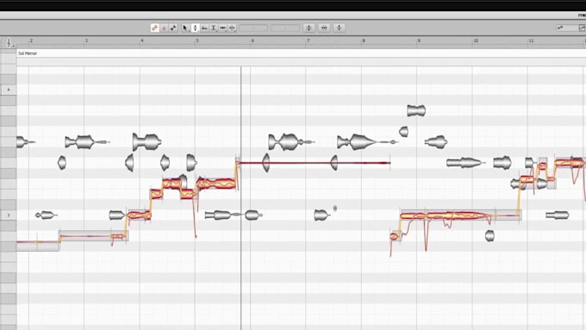Click bar 10 on the time ruler

pyautogui.click(x=476, y=40)
